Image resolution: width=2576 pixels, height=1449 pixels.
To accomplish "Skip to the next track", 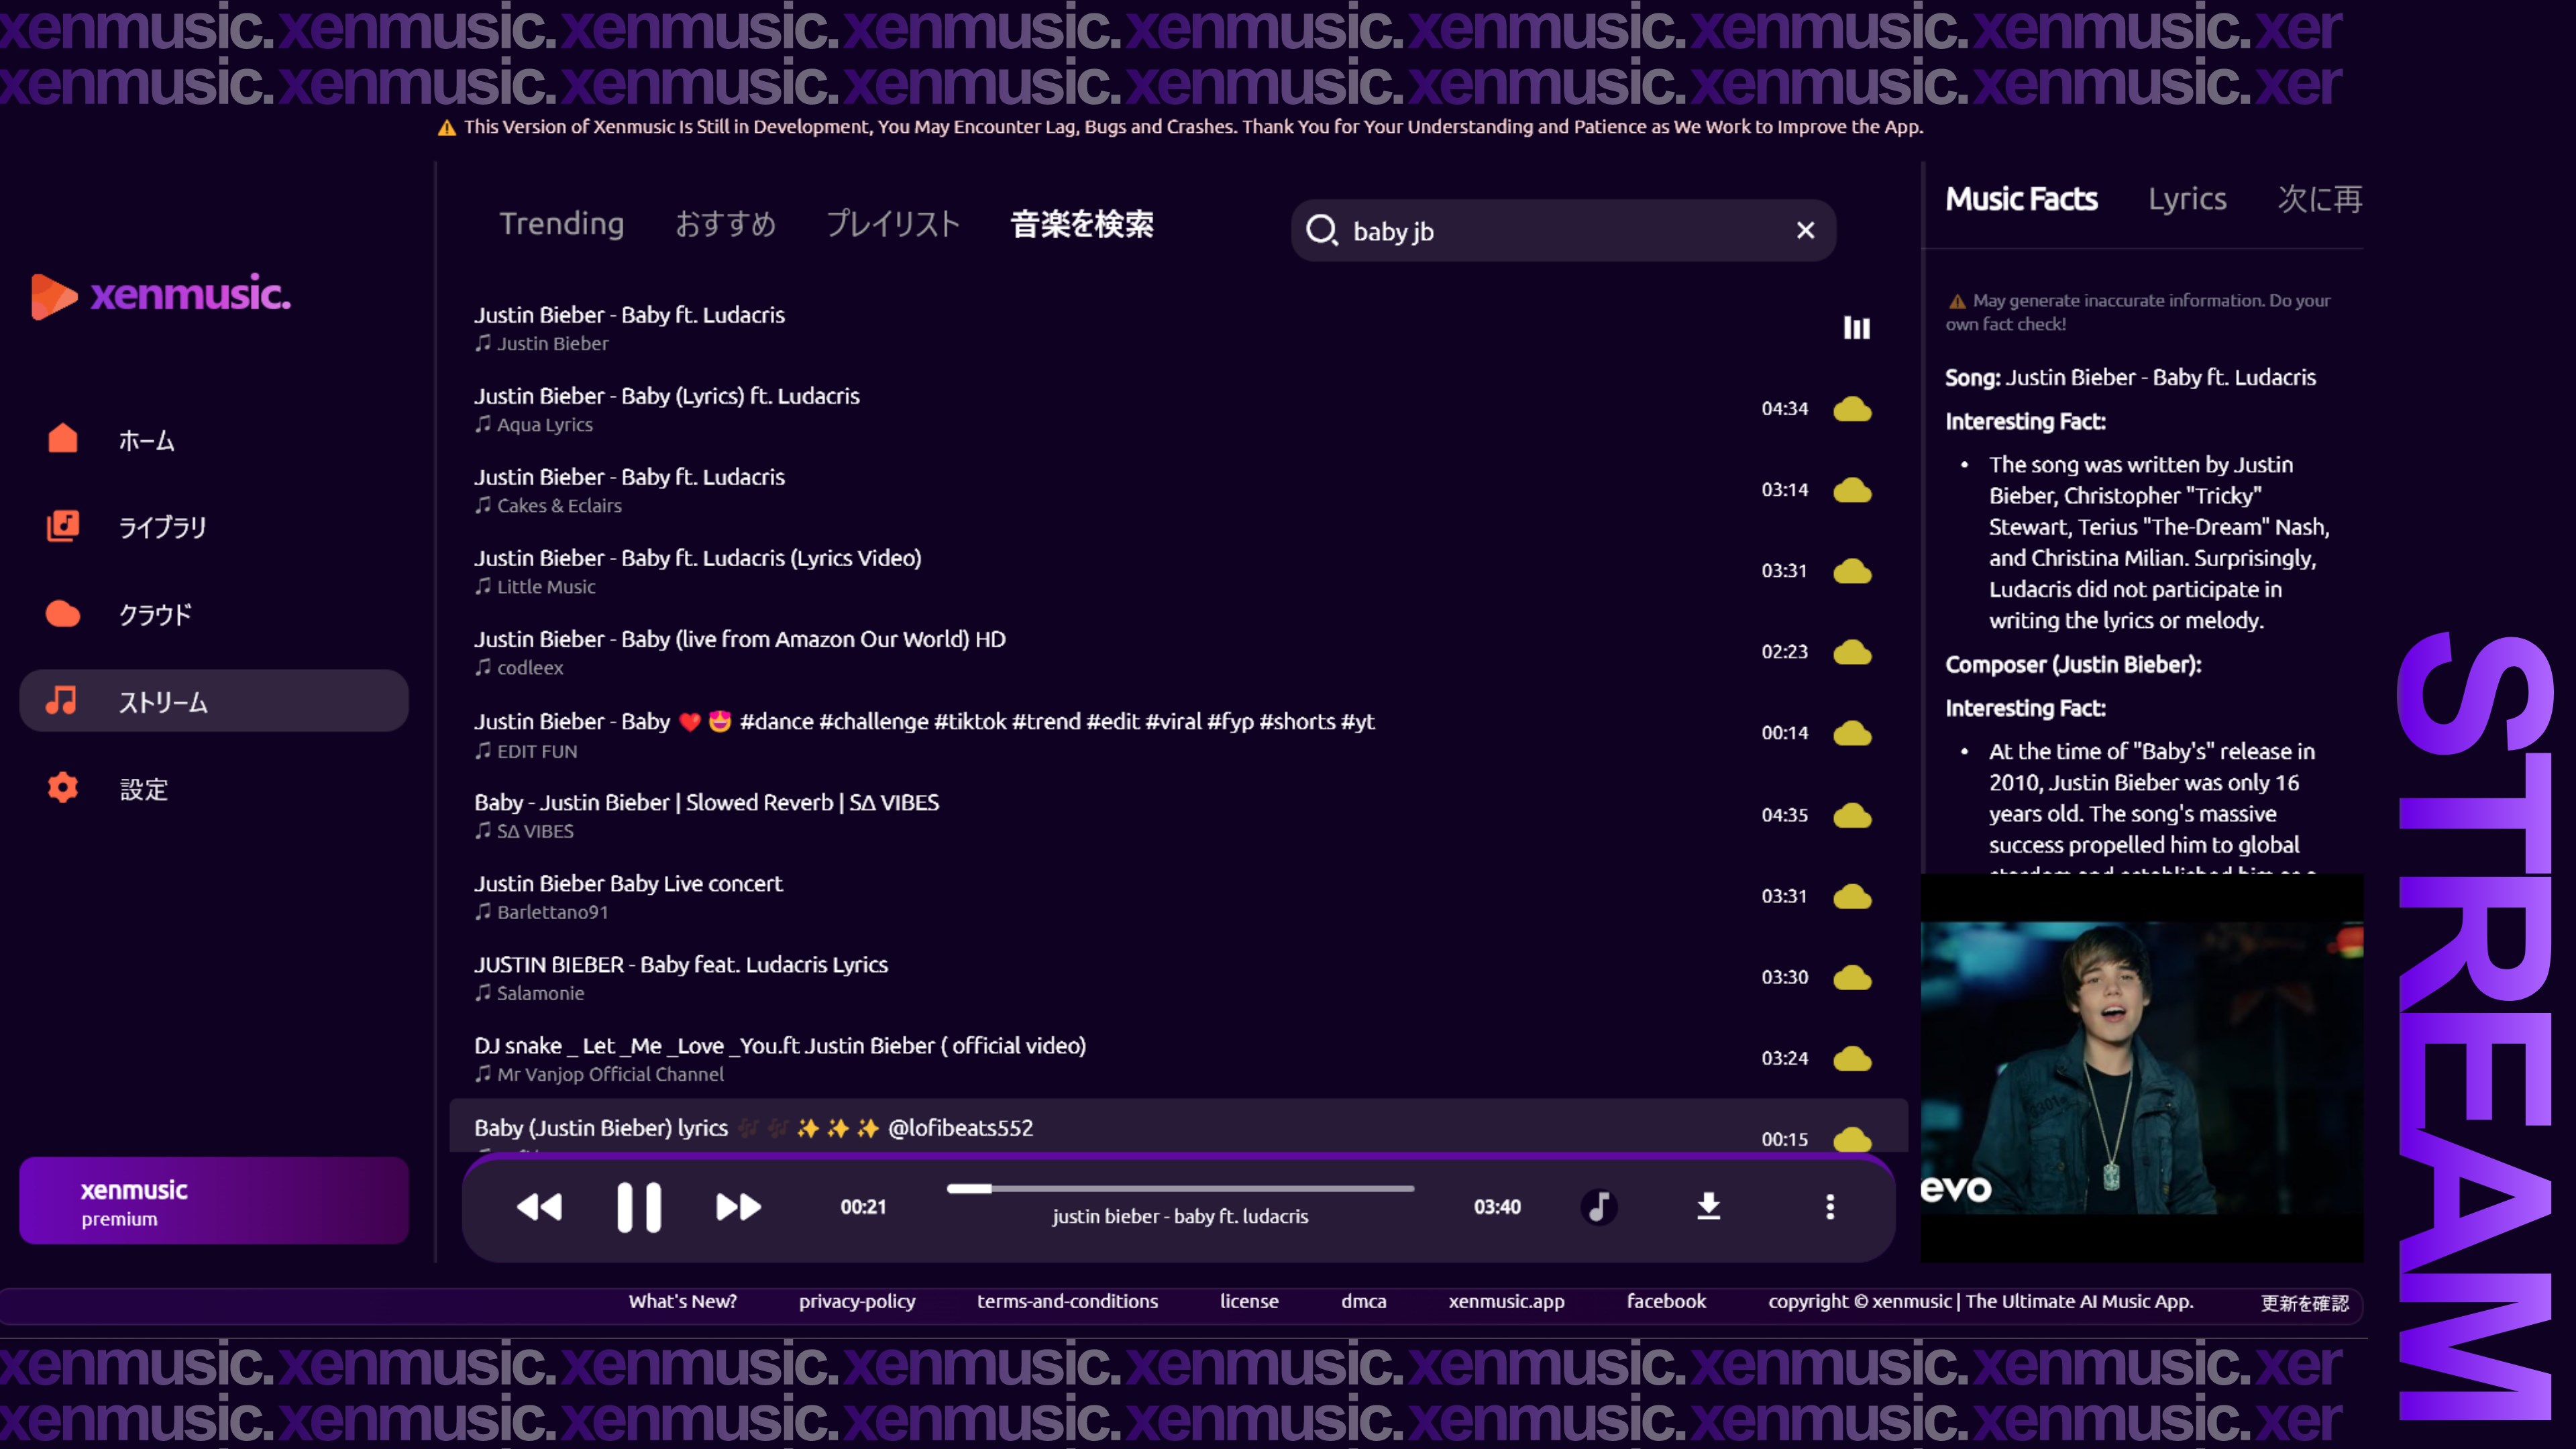I will pyautogui.click(x=738, y=1207).
